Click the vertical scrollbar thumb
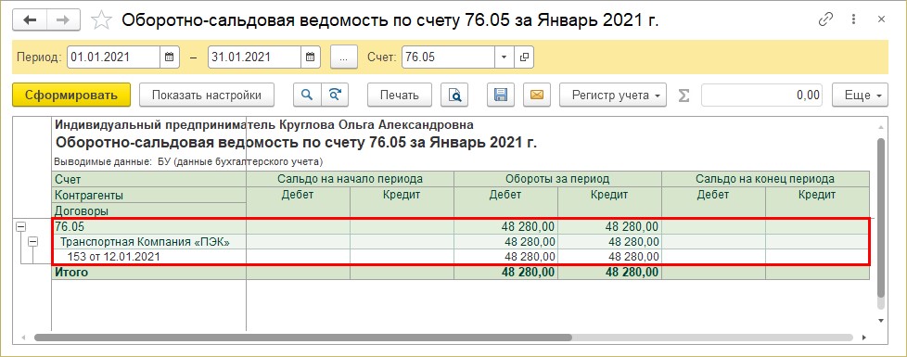 [x=881, y=217]
